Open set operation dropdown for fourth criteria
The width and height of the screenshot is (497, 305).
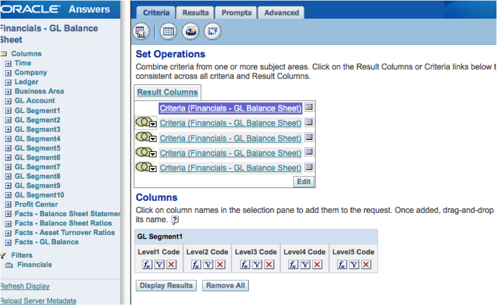pyautogui.click(x=153, y=154)
